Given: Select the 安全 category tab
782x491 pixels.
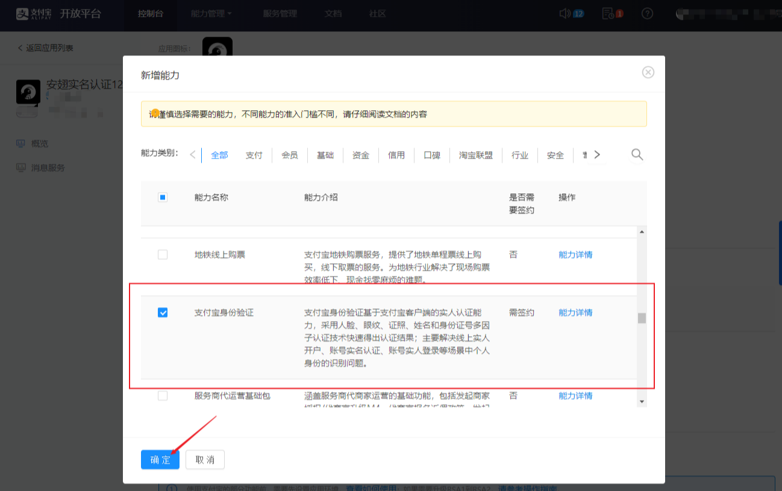Looking at the screenshot, I should pyautogui.click(x=555, y=155).
